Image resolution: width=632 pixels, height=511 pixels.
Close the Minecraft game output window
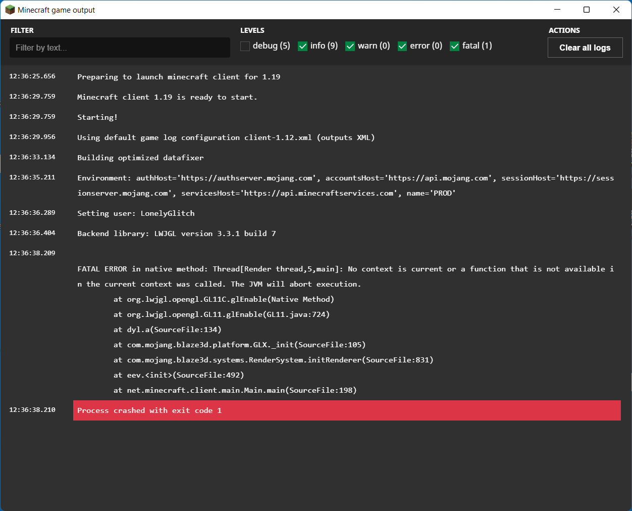616,10
